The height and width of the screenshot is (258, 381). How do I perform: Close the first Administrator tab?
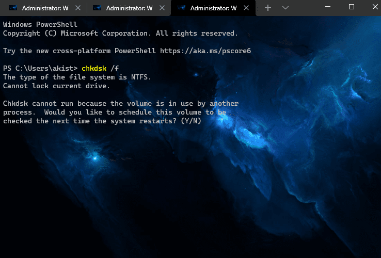point(78,8)
